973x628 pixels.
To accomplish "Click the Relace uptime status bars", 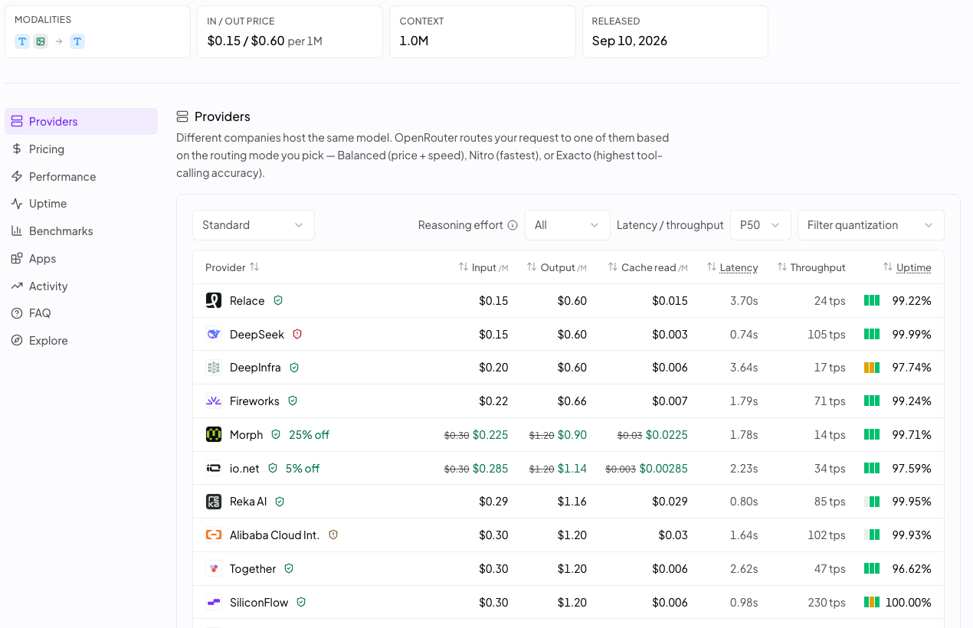I will click(872, 300).
